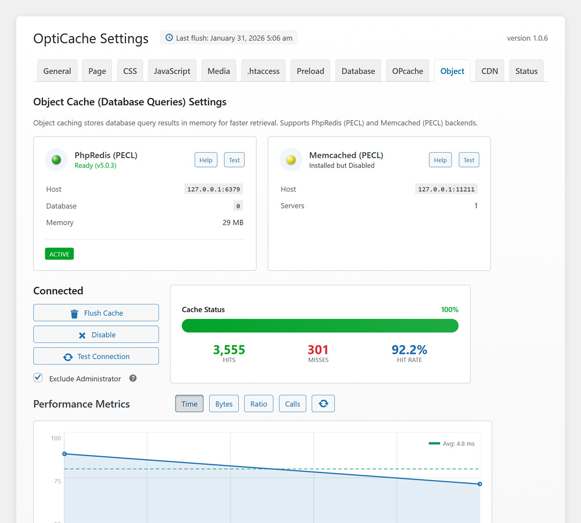Viewport: 581px width, 523px height.
Task: Click the Object tab
Action: coord(452,71)
